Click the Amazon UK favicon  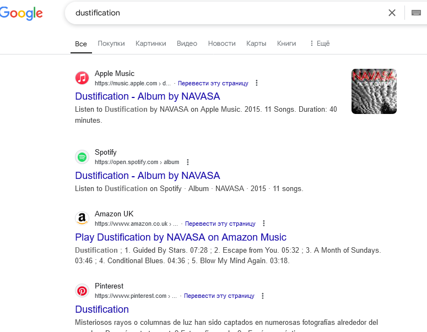pos(82,218)
